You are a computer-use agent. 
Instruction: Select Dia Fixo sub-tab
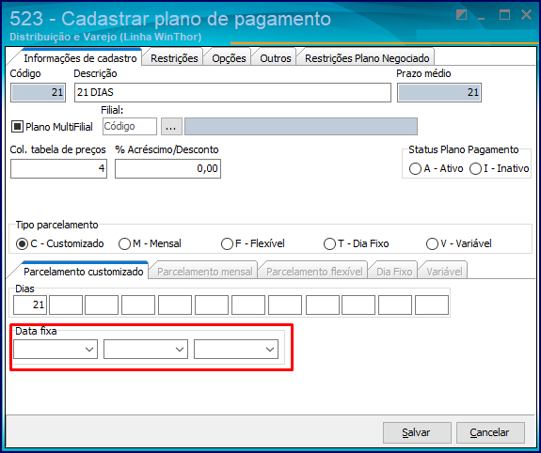tap(394, 272)
